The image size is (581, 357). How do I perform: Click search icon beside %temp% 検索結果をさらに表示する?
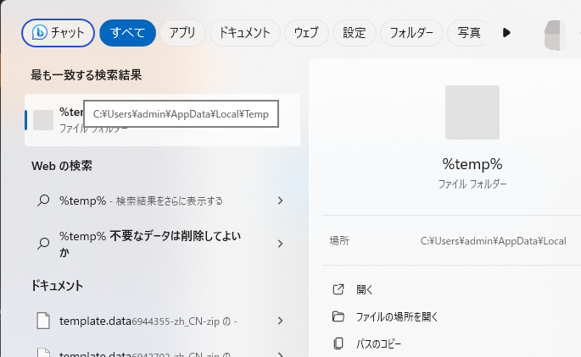[x=43, y=200]
